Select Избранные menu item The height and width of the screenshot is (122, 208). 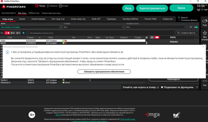click(34, 13)
